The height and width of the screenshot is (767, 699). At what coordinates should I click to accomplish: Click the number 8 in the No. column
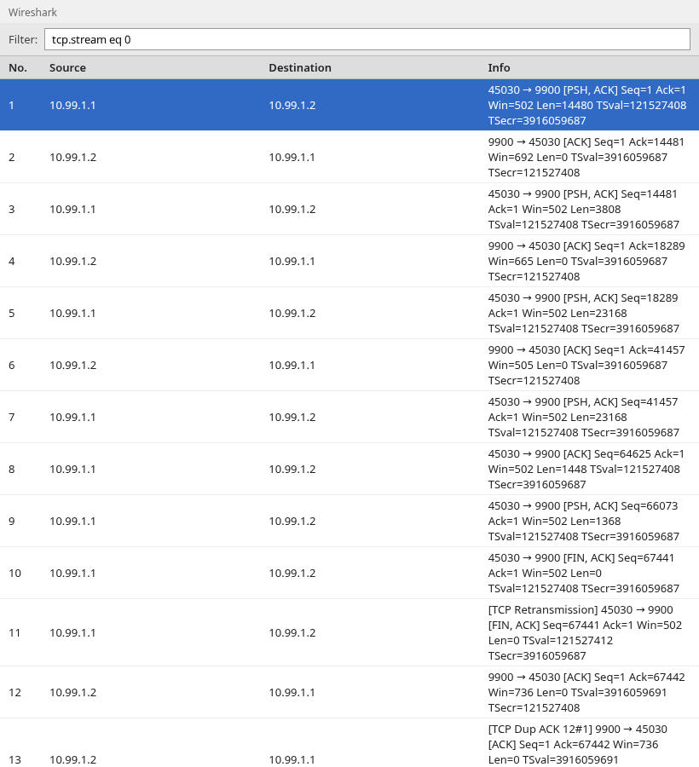(x=12, y=469)
